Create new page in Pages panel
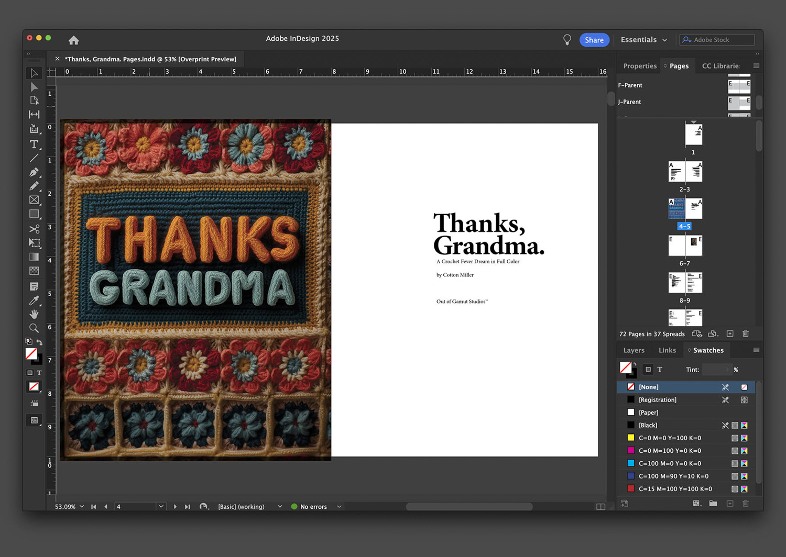Screen dimensions: 786x557 [730, 334]
